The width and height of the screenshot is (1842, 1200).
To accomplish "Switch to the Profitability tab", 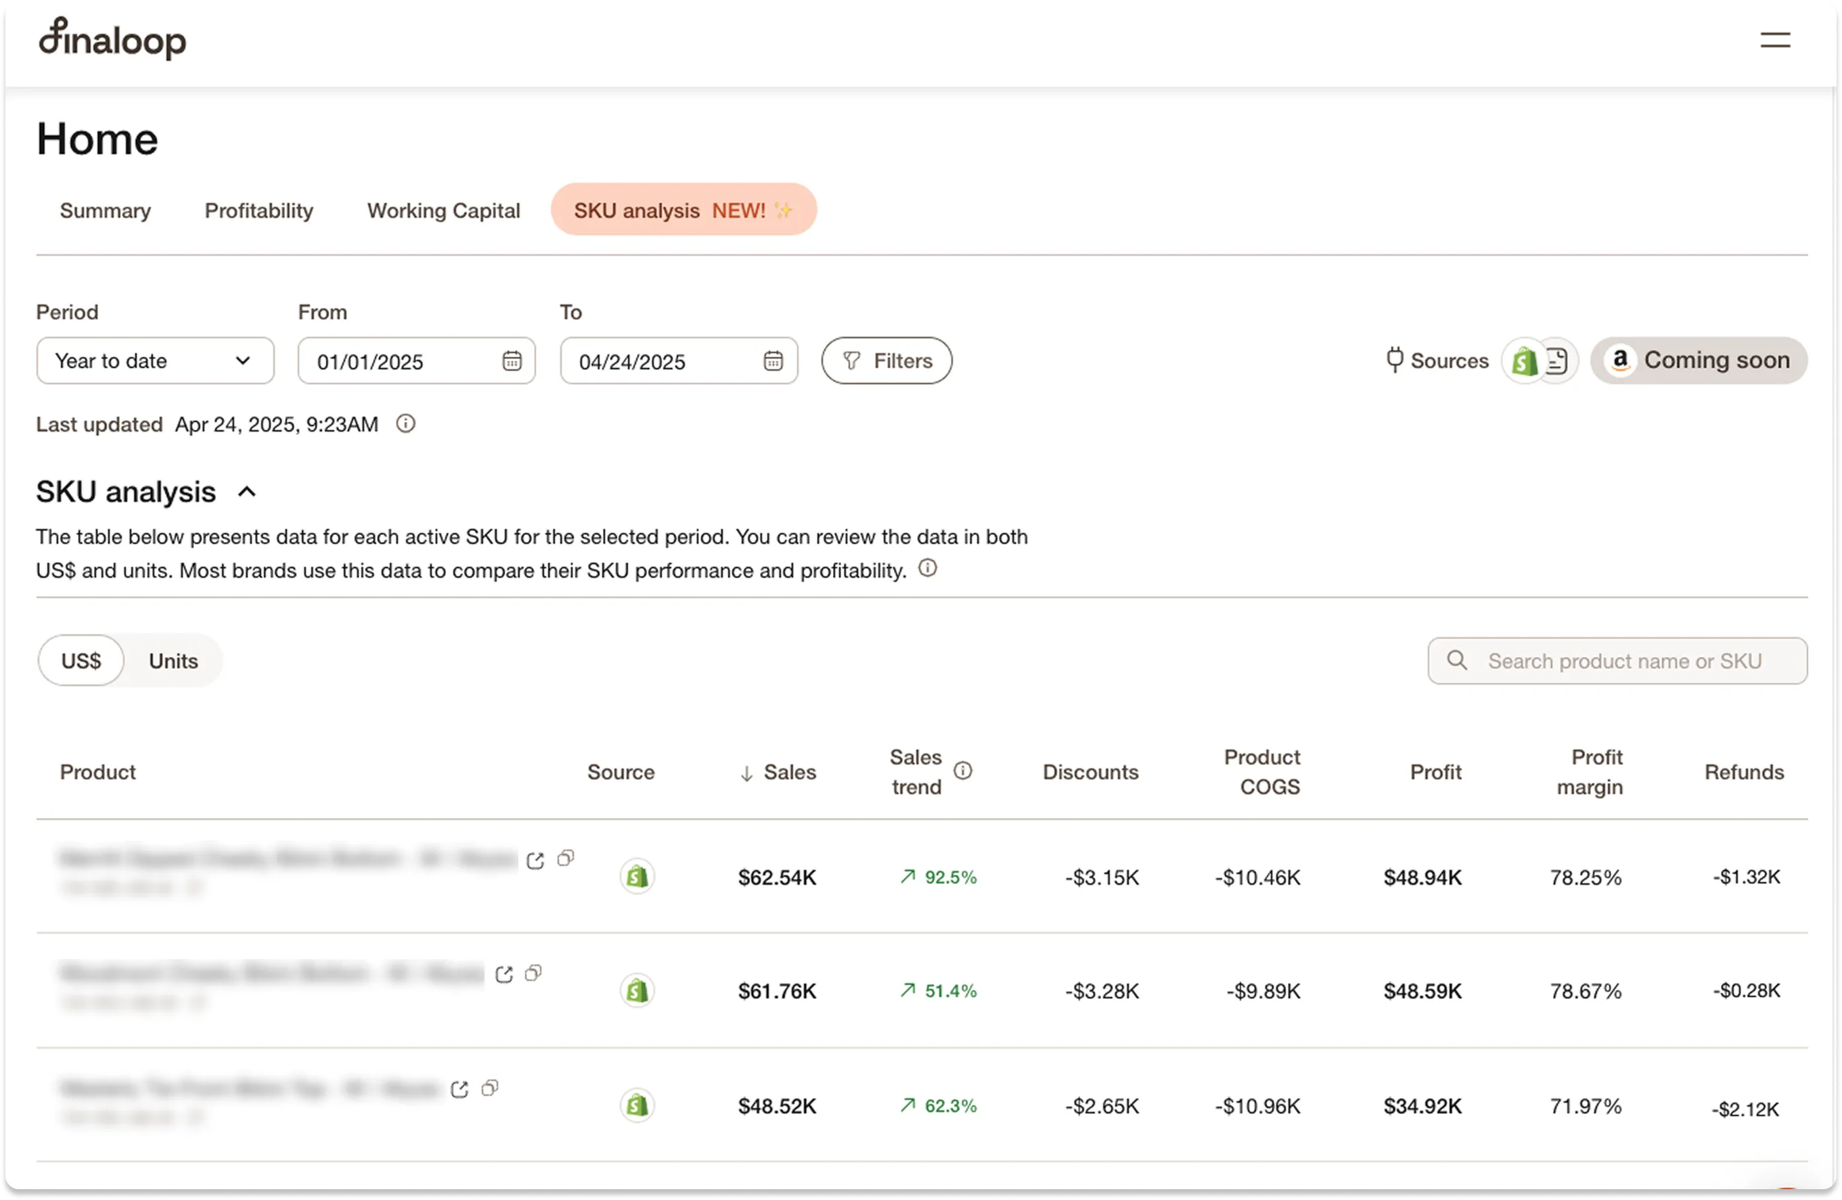I will pos(259,210).
